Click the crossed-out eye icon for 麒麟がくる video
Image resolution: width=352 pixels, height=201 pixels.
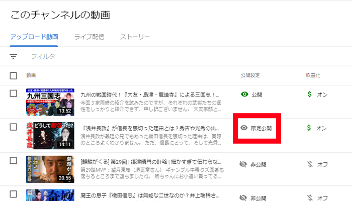243,164
